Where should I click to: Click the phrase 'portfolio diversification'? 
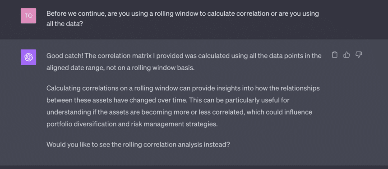pos(87,124)
